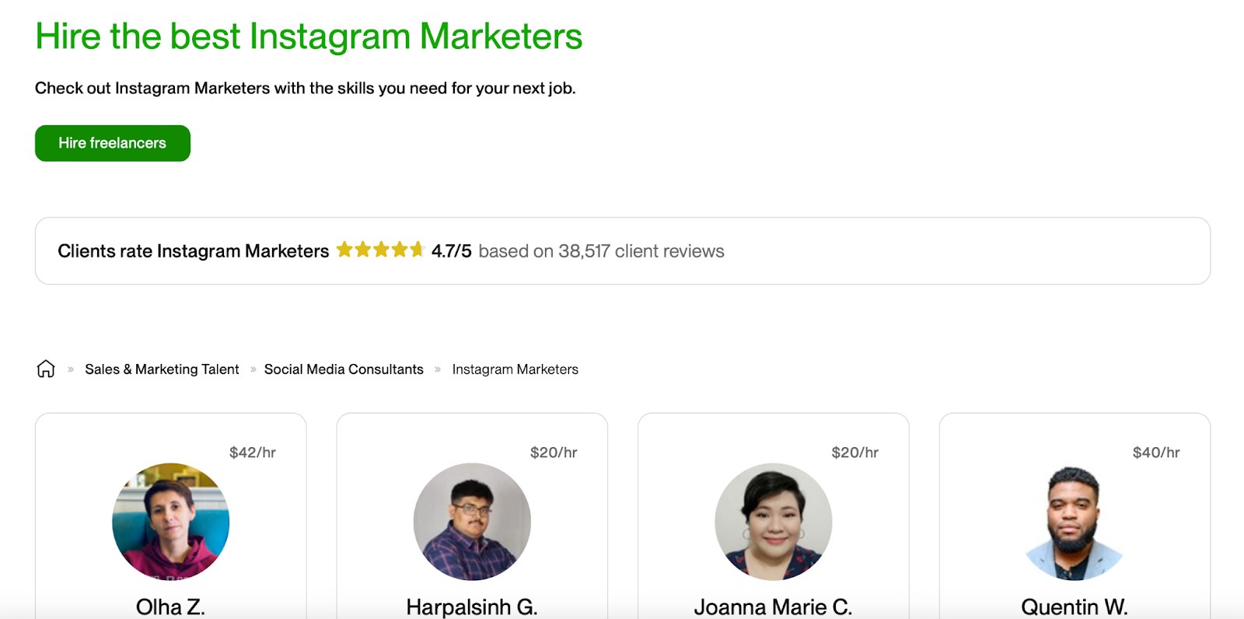Screen dimensions: 1244x619
Task: Click the 'Check out Instagram Marketers' subtitle
Action: pos(306,88)
